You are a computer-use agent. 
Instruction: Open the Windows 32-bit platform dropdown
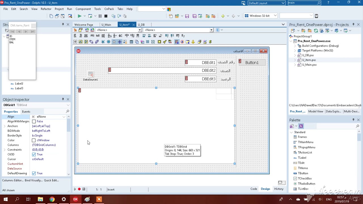click(x=275, y=16)
